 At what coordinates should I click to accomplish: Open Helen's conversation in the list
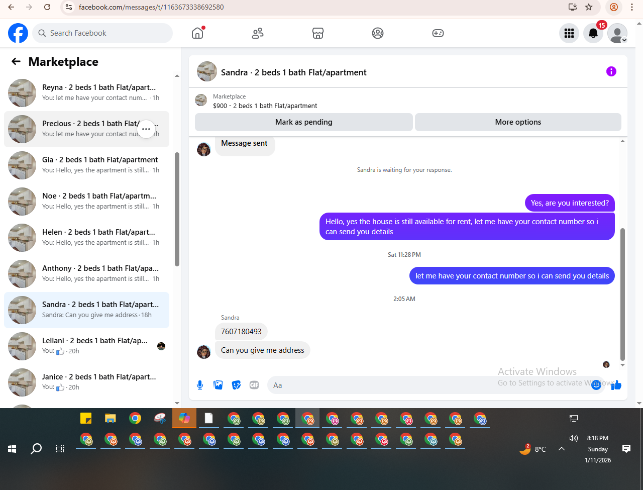[86, 238]
